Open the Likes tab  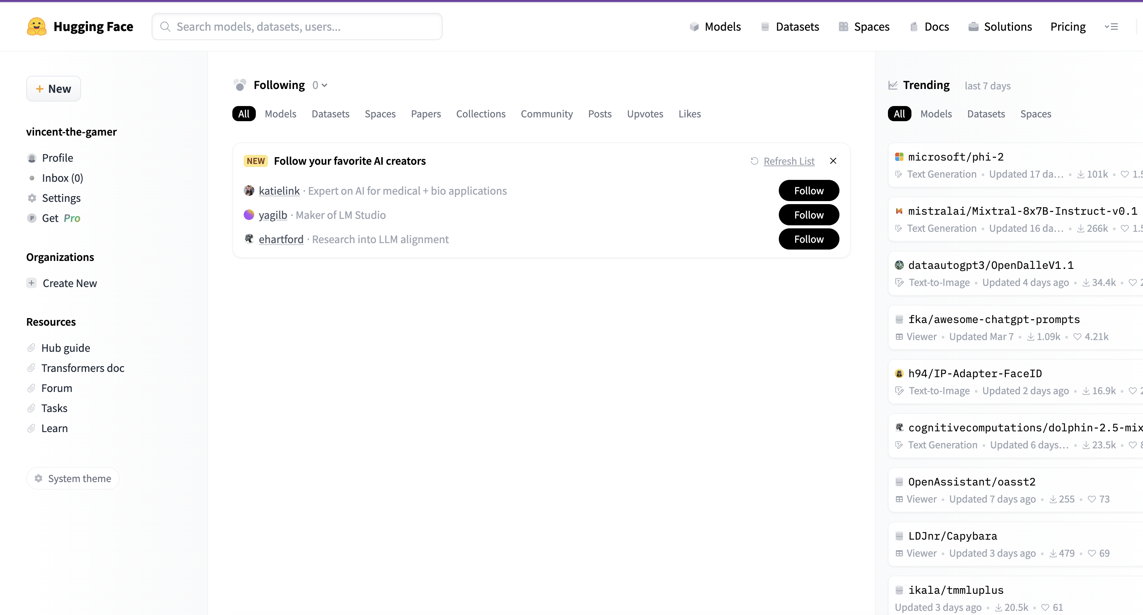pyautogui.click(x=689, y=114)
